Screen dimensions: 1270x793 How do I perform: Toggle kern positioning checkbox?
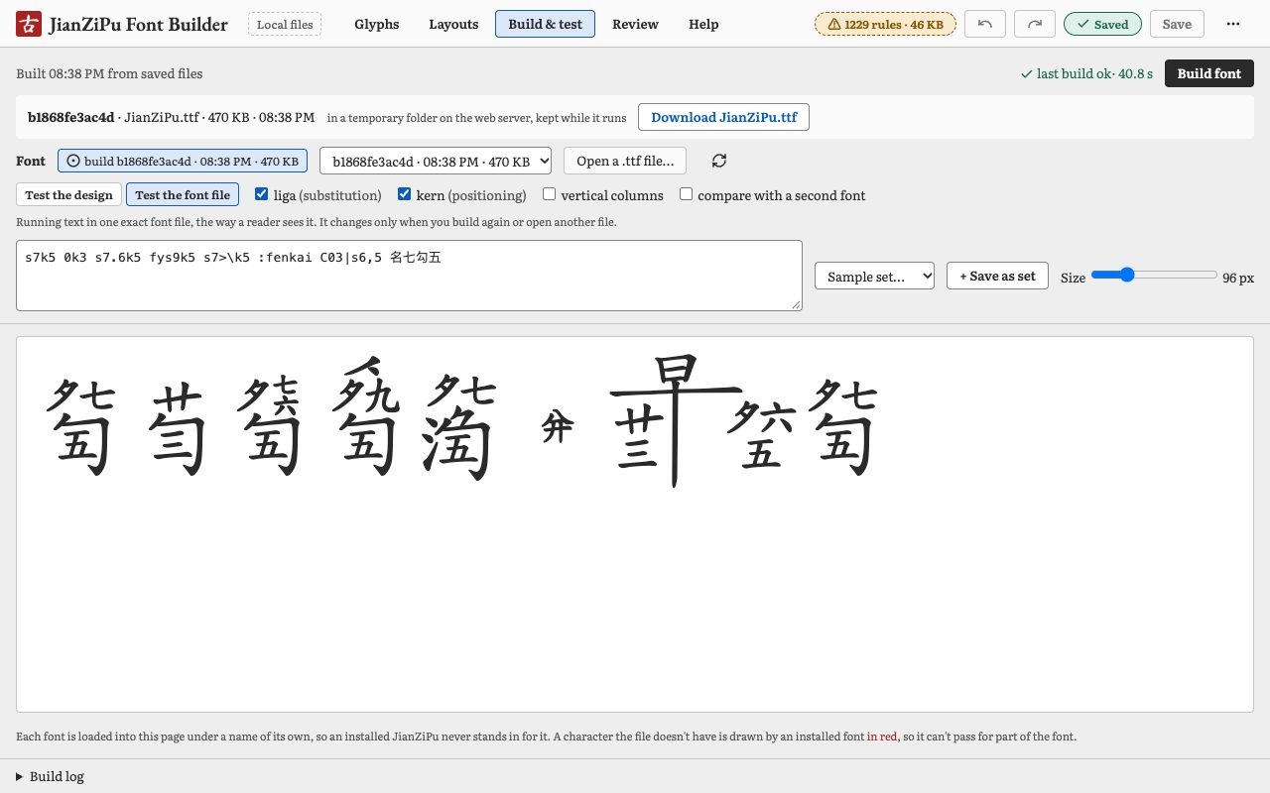404,194
